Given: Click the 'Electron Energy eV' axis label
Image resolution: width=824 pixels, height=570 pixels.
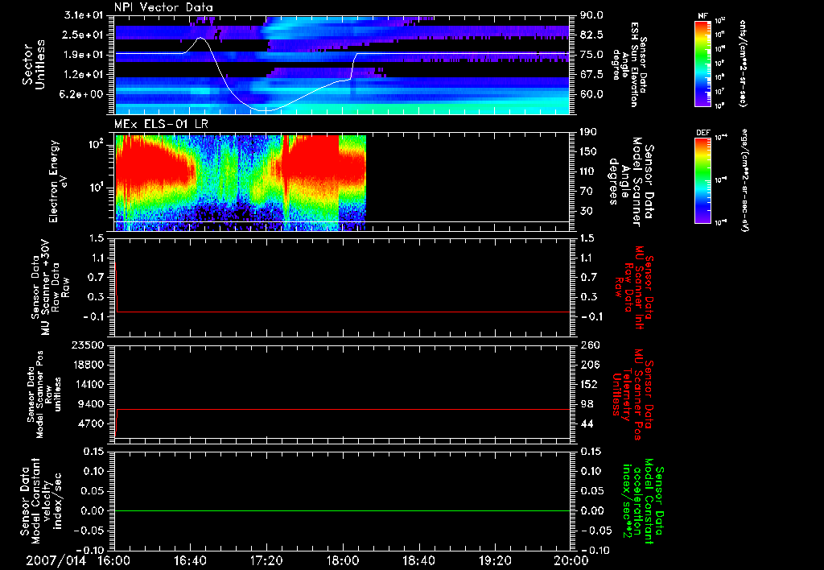Looking at the screenshot, I should [x=60, y=181].
